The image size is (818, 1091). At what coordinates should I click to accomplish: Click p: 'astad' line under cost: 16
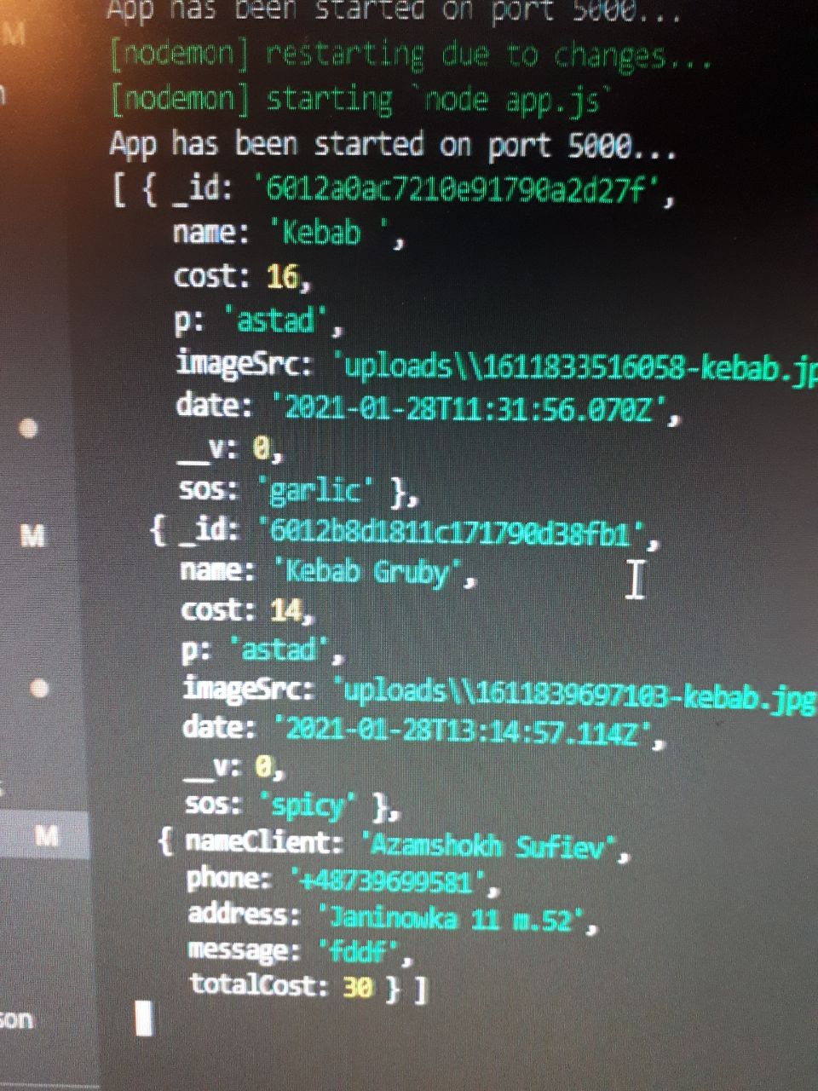(258, 321)
